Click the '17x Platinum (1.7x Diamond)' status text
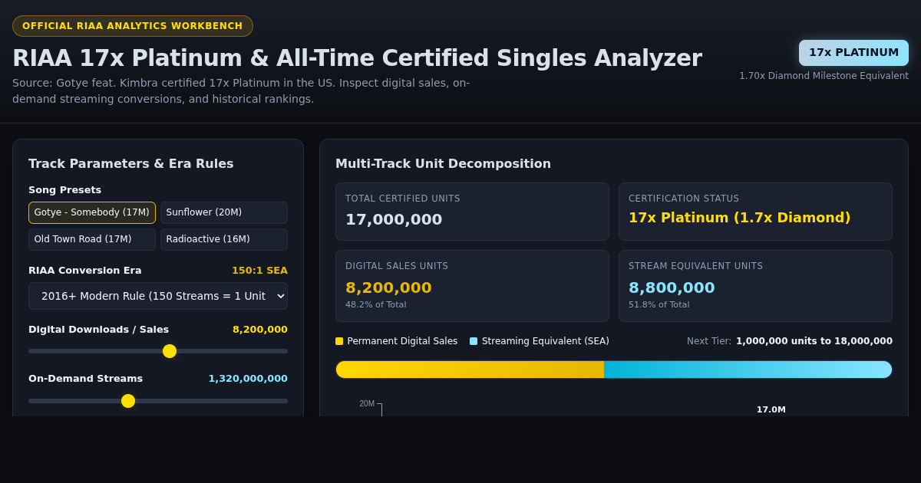Viewport: 921px width, 483px height. [739, 218]
